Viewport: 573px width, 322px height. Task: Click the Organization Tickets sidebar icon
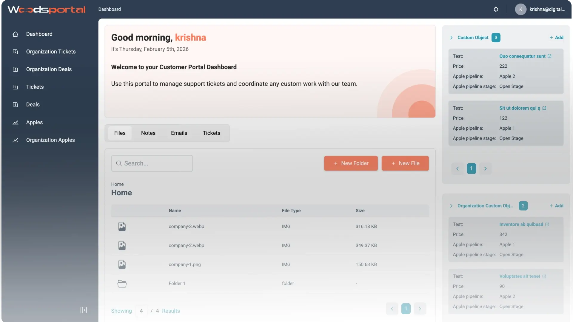[x=16, y=52]
